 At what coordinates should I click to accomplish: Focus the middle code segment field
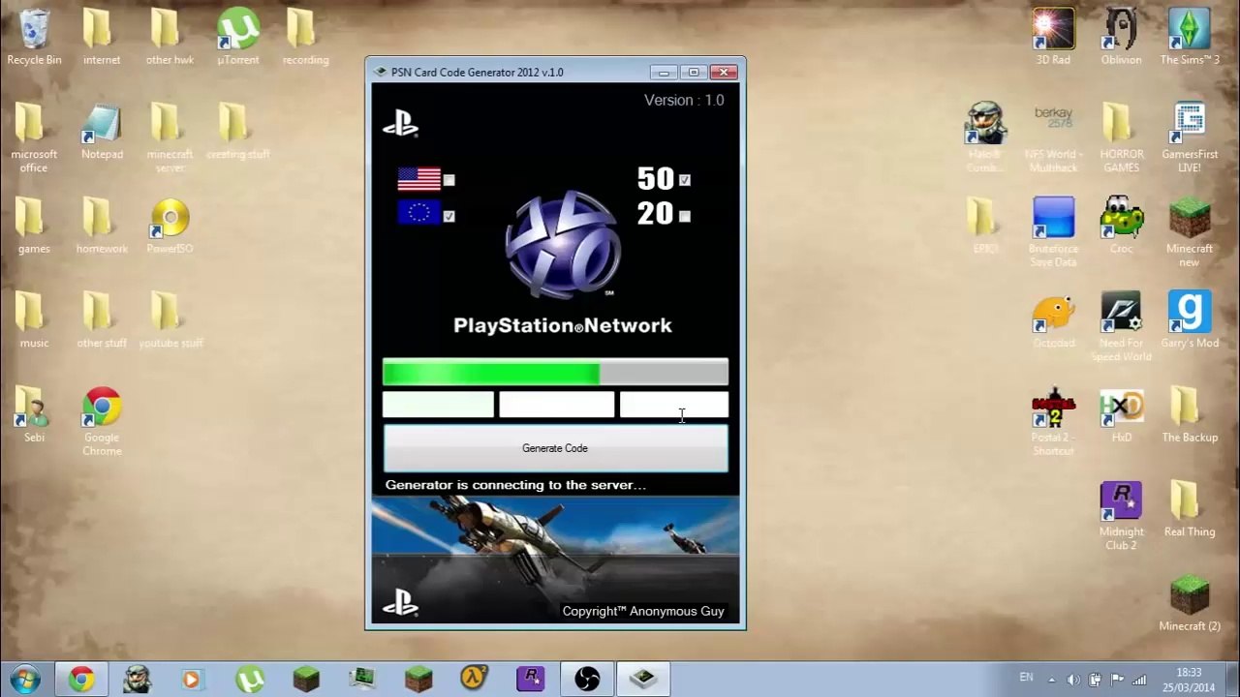556,405
